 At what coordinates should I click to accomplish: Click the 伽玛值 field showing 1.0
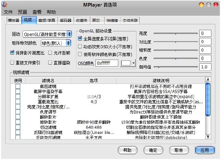click(205, 67)
